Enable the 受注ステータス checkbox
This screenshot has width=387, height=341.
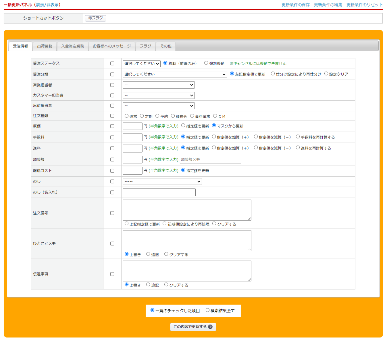(x=112, y=64)
